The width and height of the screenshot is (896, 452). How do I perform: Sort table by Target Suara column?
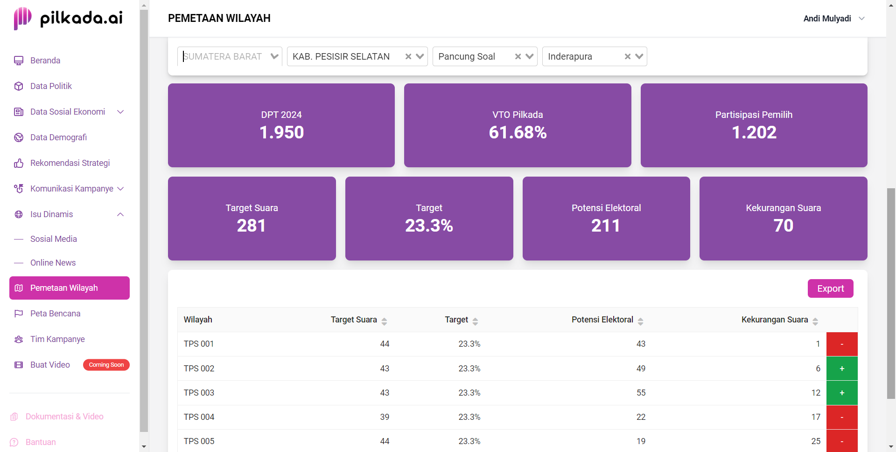pyautogui.click(x=384, y=321)
